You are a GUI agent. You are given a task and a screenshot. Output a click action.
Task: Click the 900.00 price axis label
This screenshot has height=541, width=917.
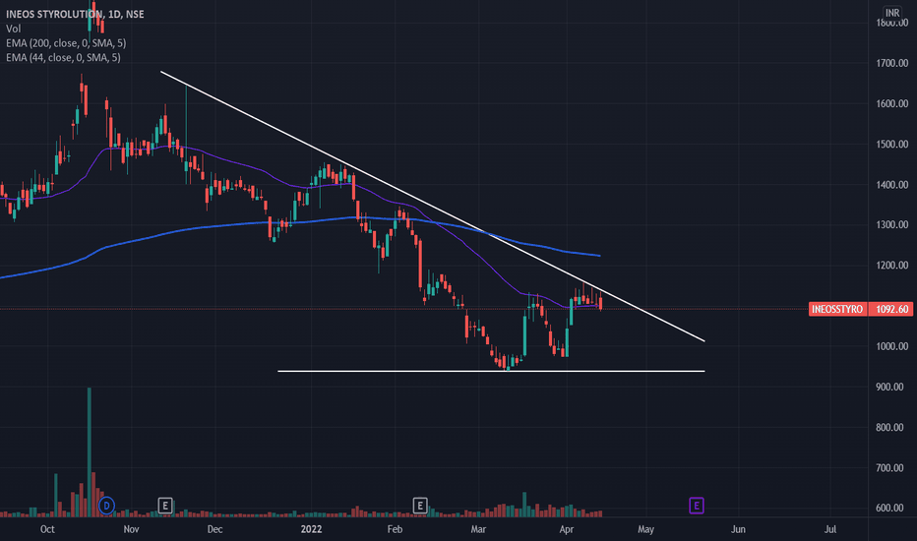(x=889, y=387)
